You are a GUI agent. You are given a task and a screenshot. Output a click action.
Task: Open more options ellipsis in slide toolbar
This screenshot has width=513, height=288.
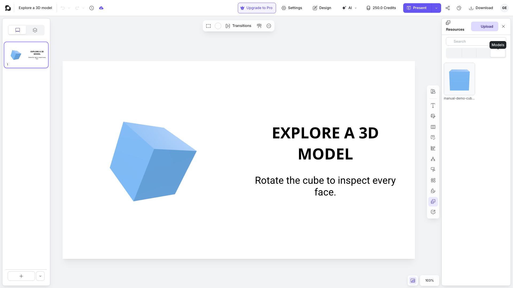click(x=269, y=26)
